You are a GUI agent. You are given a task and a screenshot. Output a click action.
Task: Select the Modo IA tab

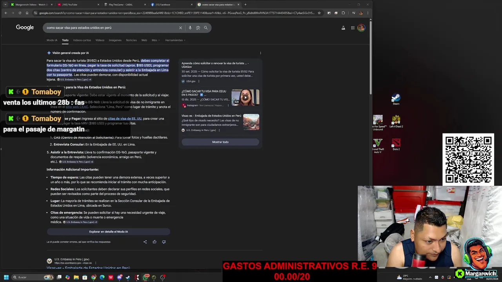tap(52, 40)
